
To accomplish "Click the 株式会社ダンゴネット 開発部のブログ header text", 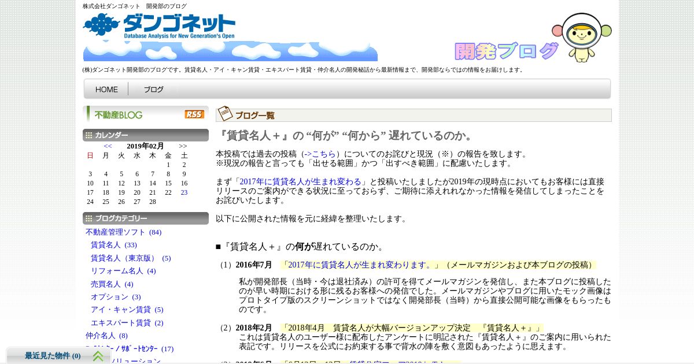I will click(135, 6).
